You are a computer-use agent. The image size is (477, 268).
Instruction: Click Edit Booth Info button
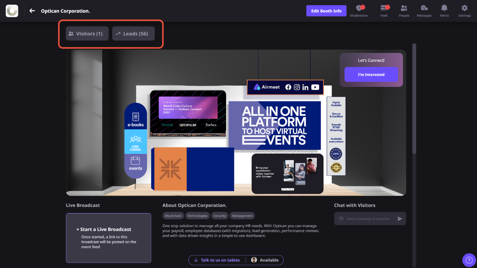(326, 11)
